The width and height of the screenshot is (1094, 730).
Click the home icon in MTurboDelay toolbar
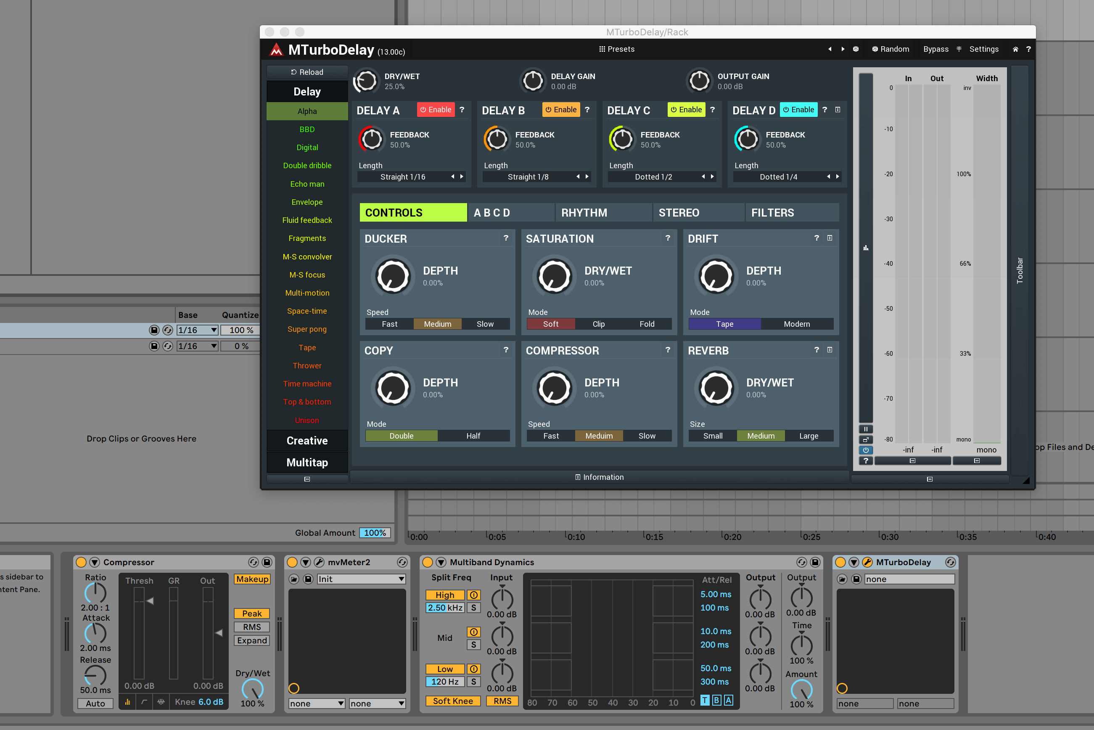click(x=1015, y=49)
